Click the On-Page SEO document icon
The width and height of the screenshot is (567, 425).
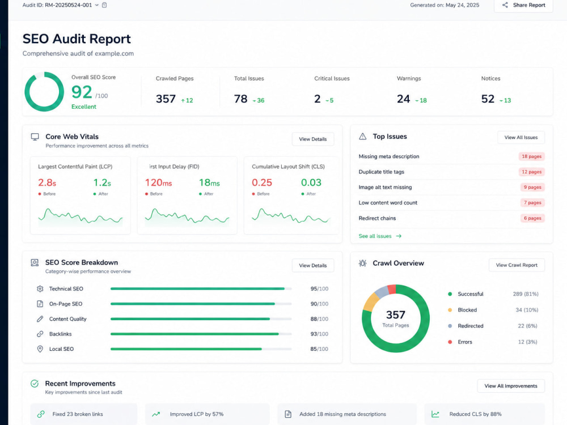[40, 304]
